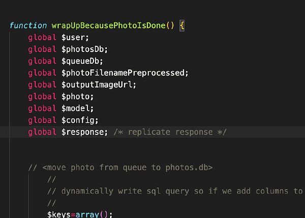Click the $photosDb variable

(x=84, y=49)
